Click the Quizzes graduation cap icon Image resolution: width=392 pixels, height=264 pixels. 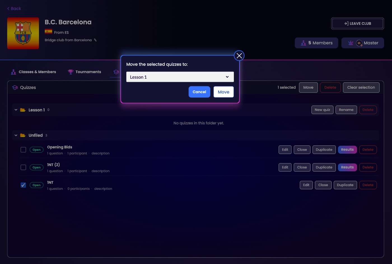[x=15, y=88]
